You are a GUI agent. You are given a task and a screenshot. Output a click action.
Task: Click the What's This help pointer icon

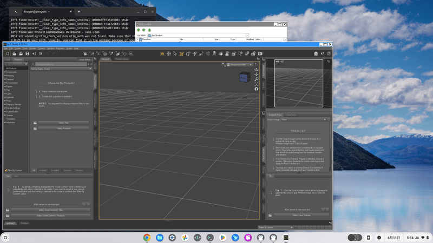point(323,53)
